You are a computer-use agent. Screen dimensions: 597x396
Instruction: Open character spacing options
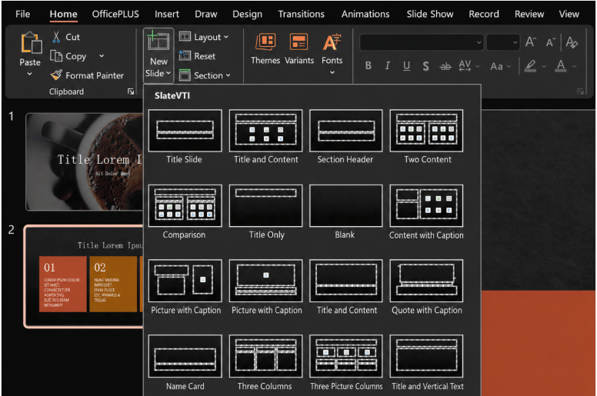click(x=469, y=66)
